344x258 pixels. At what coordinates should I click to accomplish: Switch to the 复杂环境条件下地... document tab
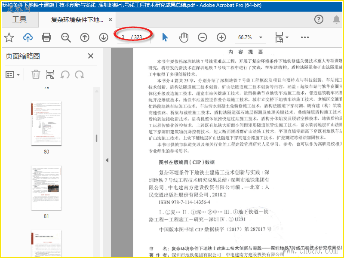pyautogui.click(x=77, y=20)
